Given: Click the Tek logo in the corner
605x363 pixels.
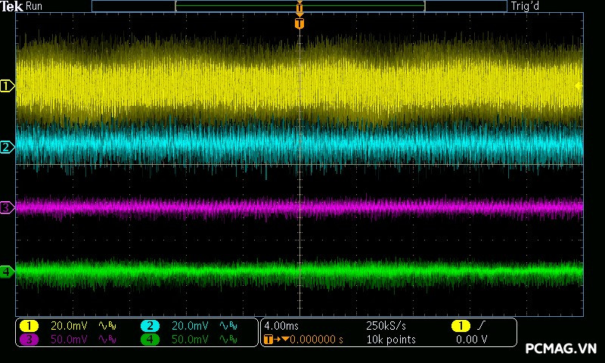Looking at the screenshot, I should coord(13,6).
